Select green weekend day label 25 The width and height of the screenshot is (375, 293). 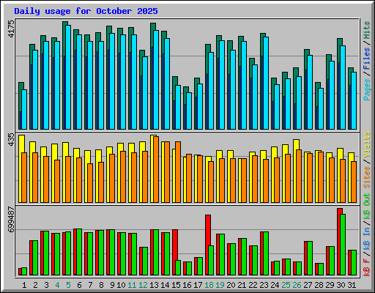(286, 285)
